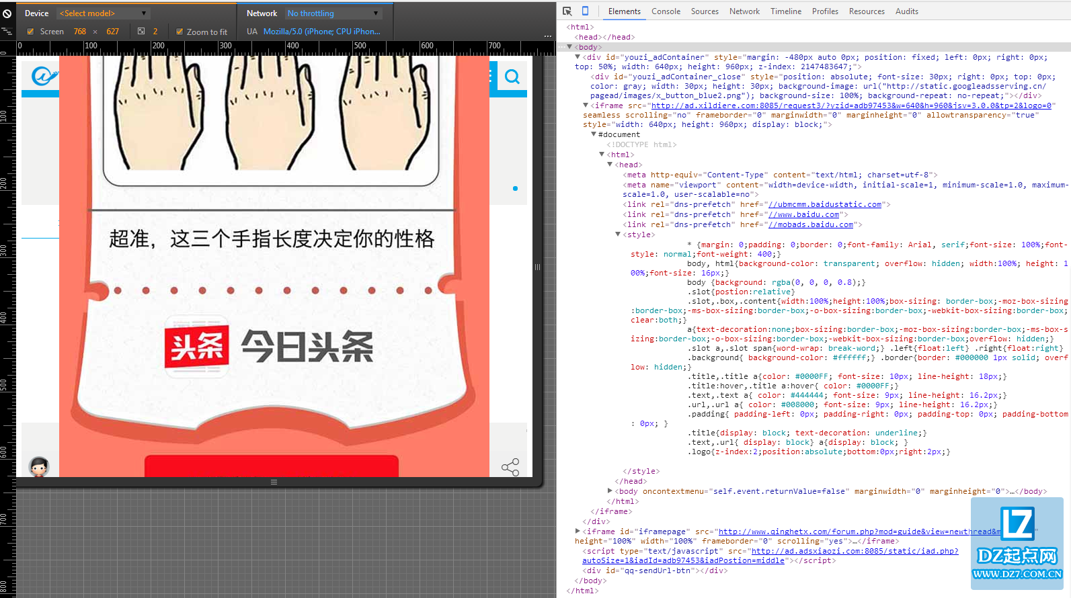Open the Device Select model dropdown

pyautogui.click(x=103, y=13)
